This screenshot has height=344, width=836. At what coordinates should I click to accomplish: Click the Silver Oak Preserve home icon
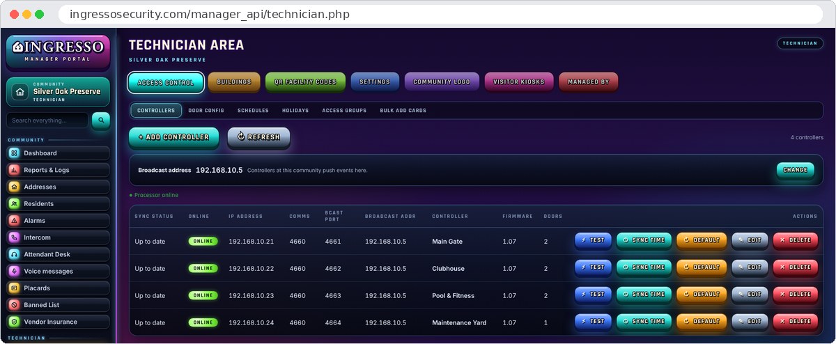click(x=20, y=92)
